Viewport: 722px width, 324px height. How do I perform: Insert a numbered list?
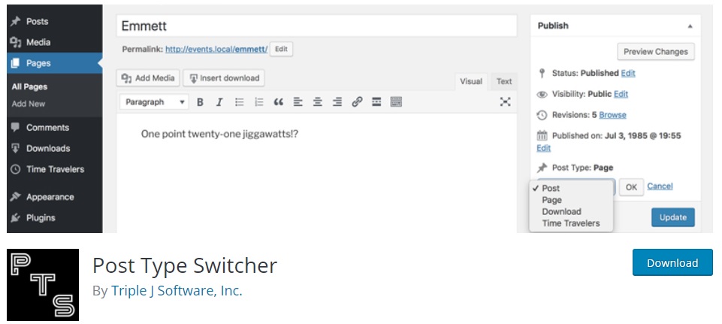click(x=259, y=101)
